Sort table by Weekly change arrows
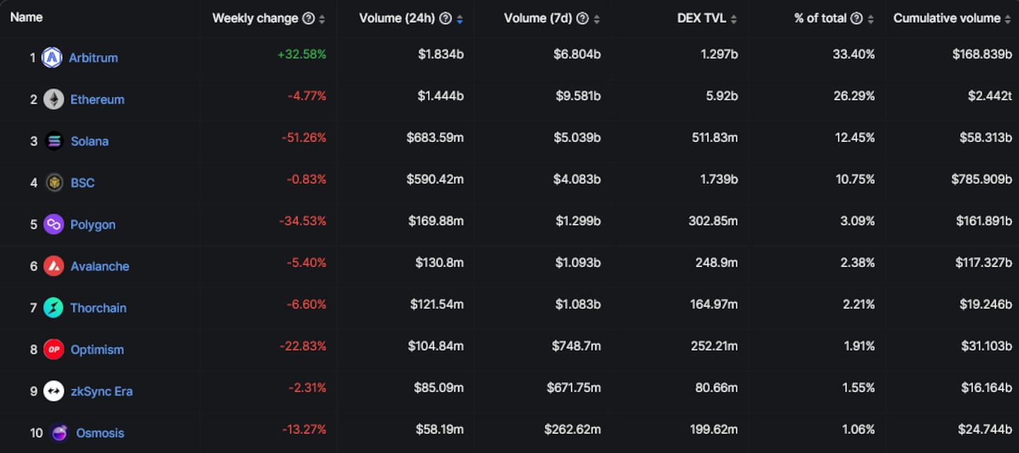Image resolution: width=1019 pixels, height=453 pixels. point(322,19)
